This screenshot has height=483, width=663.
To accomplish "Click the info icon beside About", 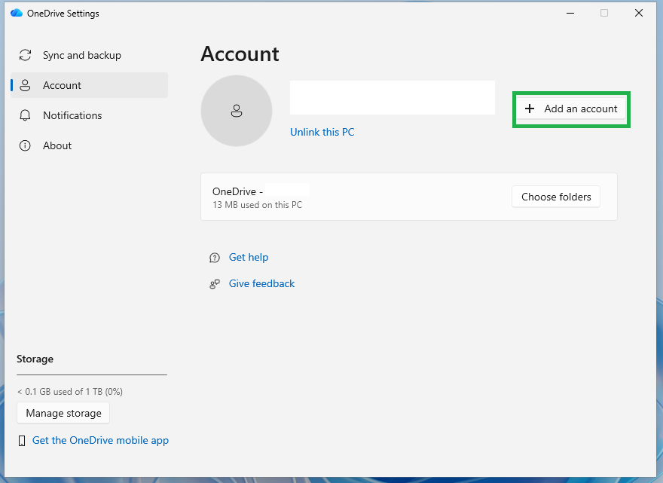I will coord(25,146).
